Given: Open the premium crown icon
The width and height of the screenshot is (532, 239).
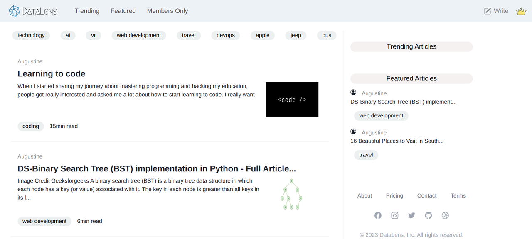Looking at the screenshot, I should (x=521, y=11).
